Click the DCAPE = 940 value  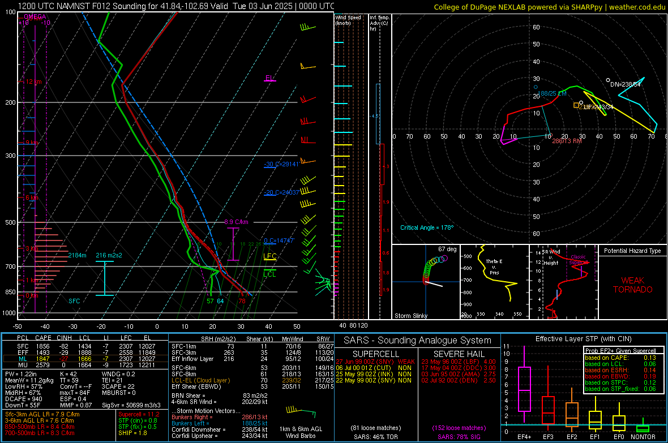24,399
